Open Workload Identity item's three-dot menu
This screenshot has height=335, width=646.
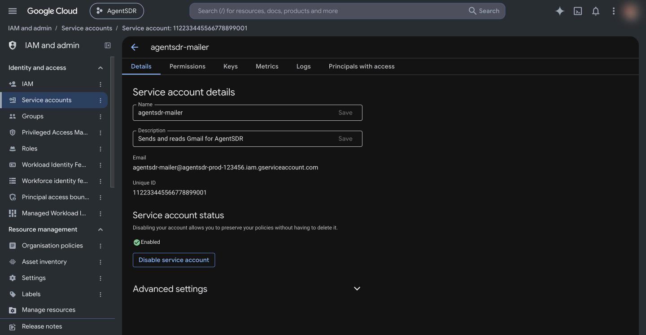(100, 165)
